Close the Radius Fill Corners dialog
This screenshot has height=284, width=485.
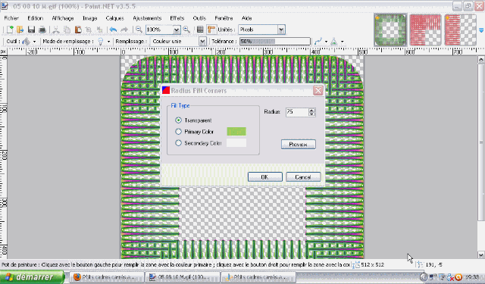coord(318,91)
